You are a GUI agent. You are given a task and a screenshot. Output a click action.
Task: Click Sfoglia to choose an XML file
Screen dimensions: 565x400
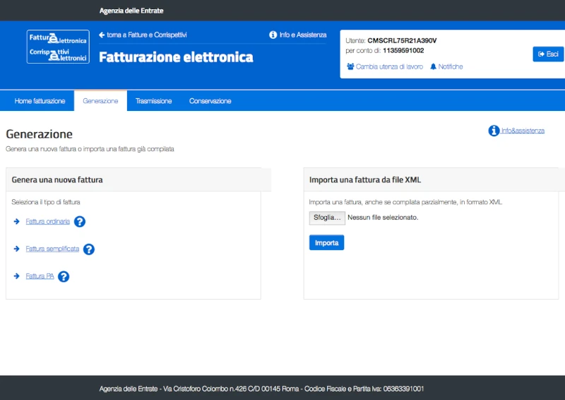327,218
